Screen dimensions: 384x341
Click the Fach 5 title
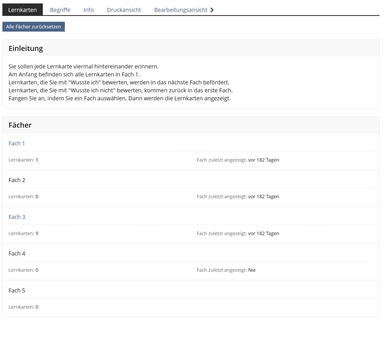tap(17, 291)
